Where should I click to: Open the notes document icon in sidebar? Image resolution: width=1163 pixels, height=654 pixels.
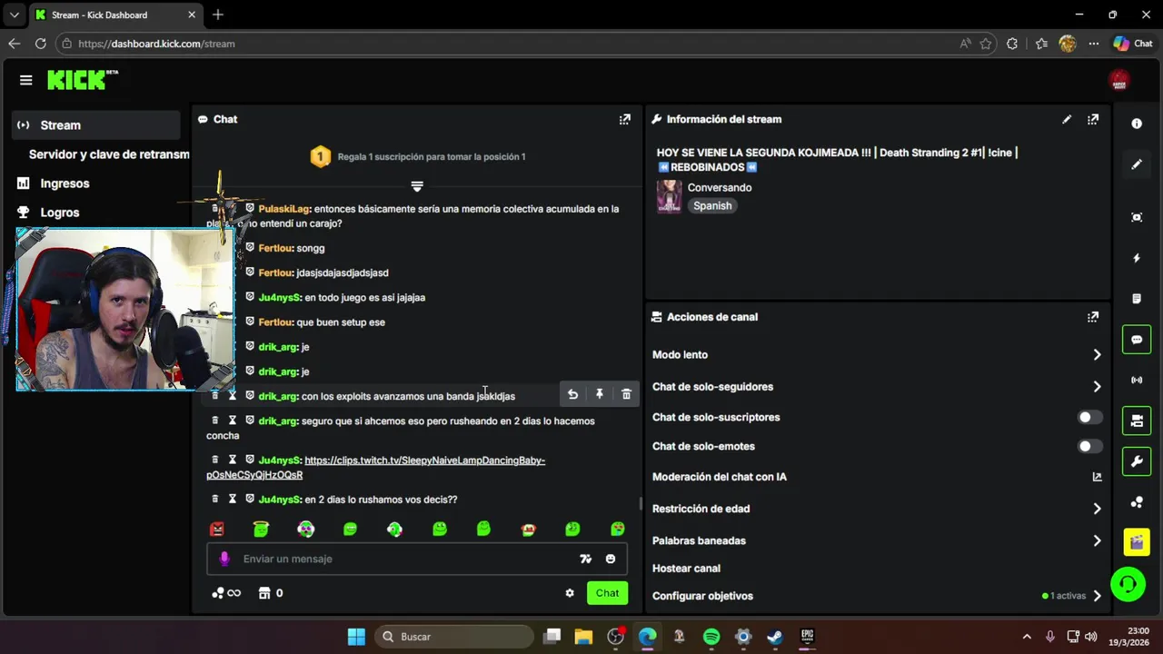click(x=1137, y=299)
